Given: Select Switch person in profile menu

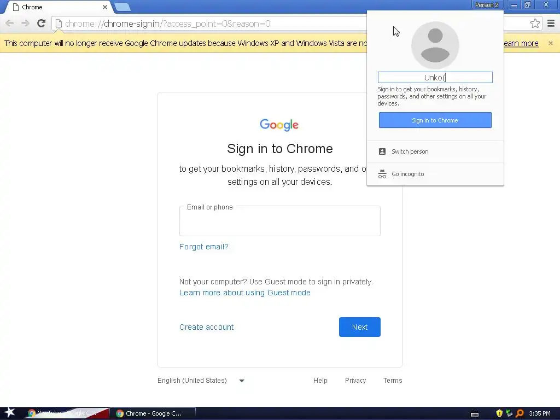Looking at the screenshot, I should (x=435, y=151).
